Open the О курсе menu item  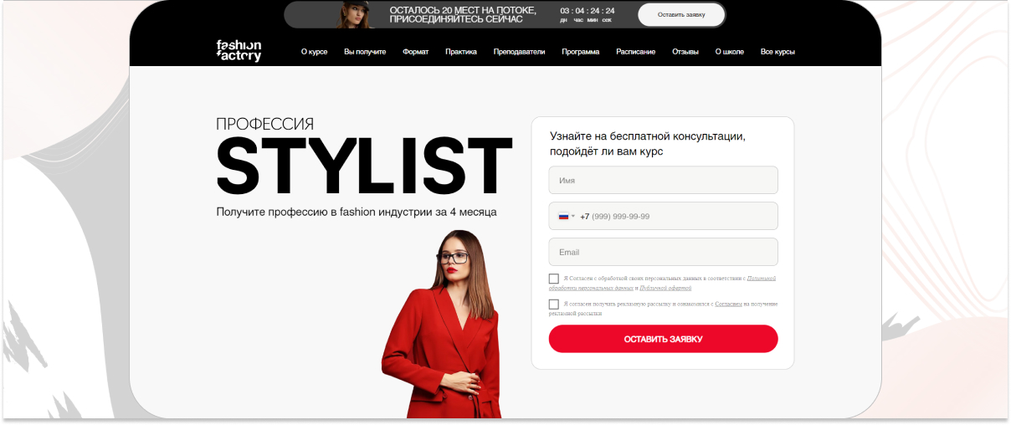pyautogui.click(x=314, y=52)
